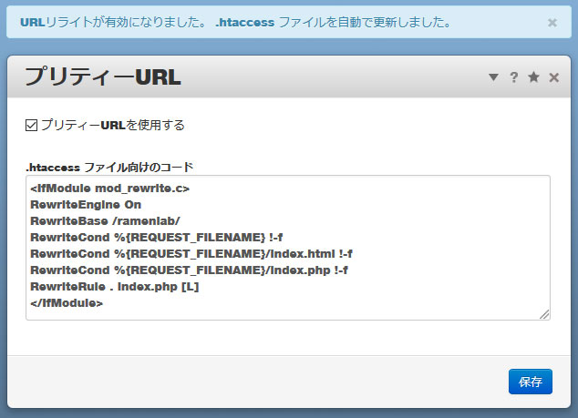Screen dimensions: 578x418
Task: Add page to favorites with star icon
Action: [x=534, y=77]
